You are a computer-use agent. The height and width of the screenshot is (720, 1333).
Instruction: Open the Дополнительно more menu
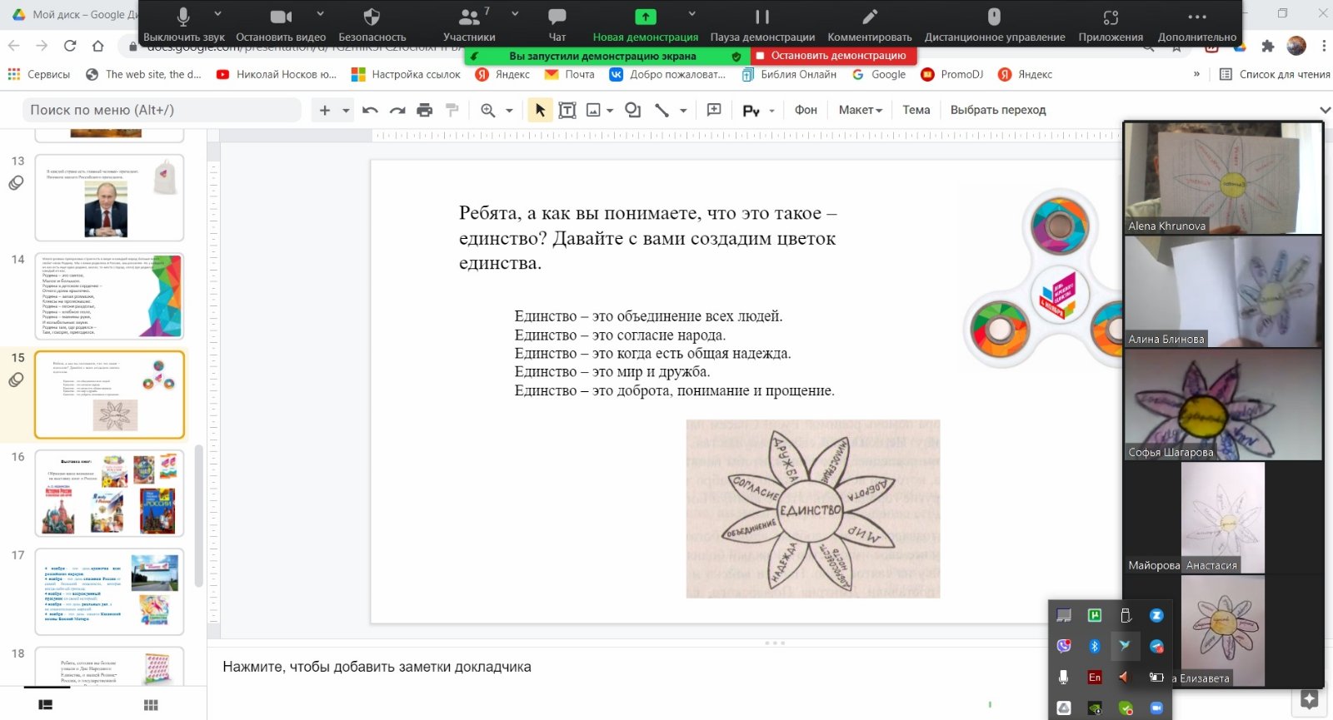pyautogui.click(x=1197, y=25)
